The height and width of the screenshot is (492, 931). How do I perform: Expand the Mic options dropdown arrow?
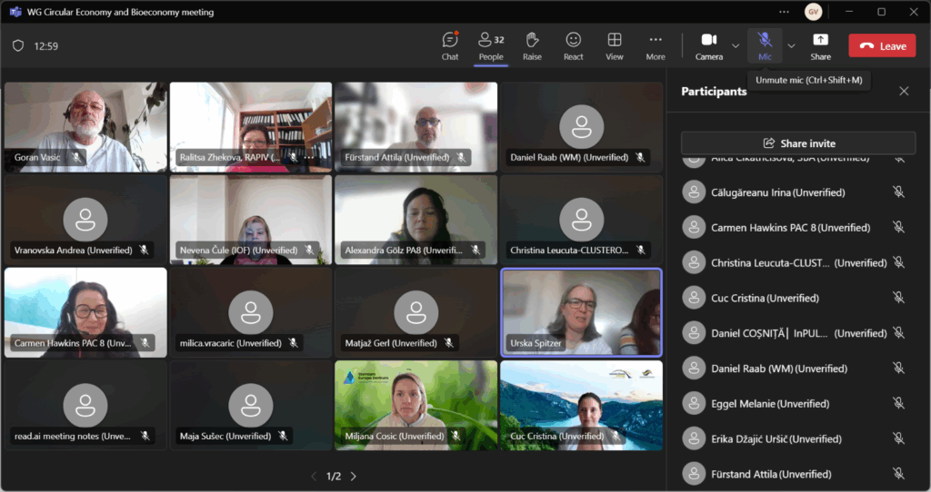791,45
